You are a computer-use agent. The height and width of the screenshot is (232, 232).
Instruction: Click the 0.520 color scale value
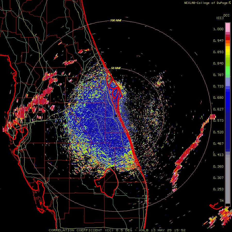218,132
